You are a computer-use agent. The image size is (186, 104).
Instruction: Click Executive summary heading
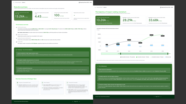click(x=21, y=7)
